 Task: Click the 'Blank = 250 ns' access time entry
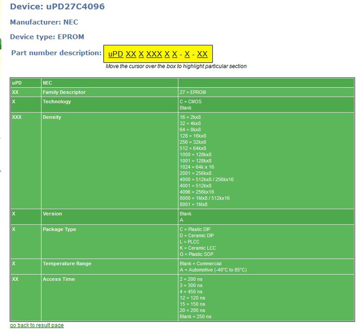(x=195, y=316)
